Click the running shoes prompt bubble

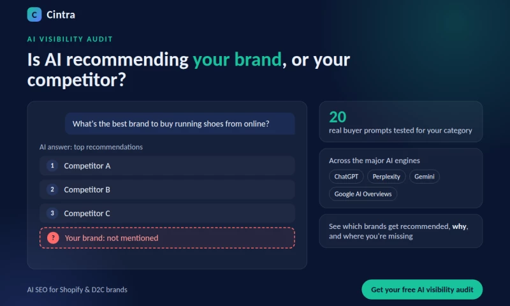(x=180, y=124)
